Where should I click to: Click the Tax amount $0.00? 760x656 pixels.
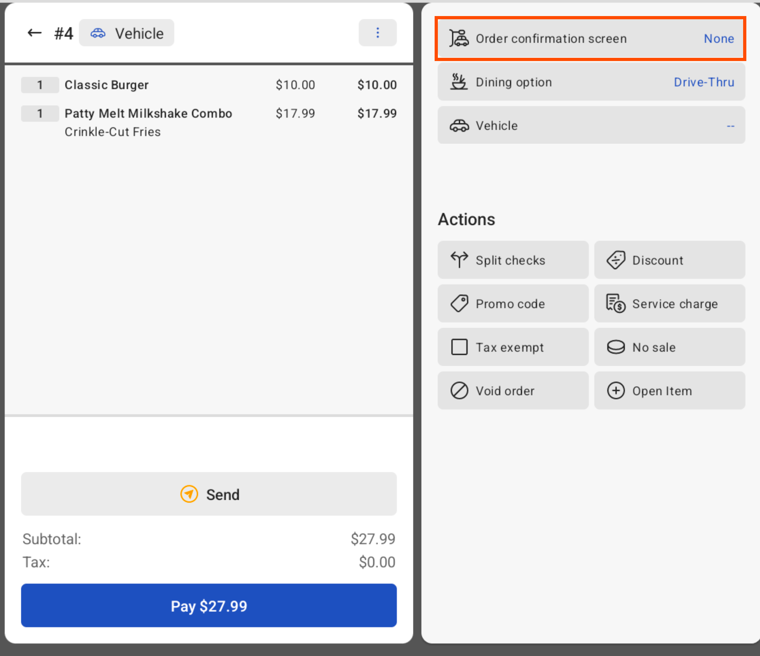[377, 562]
